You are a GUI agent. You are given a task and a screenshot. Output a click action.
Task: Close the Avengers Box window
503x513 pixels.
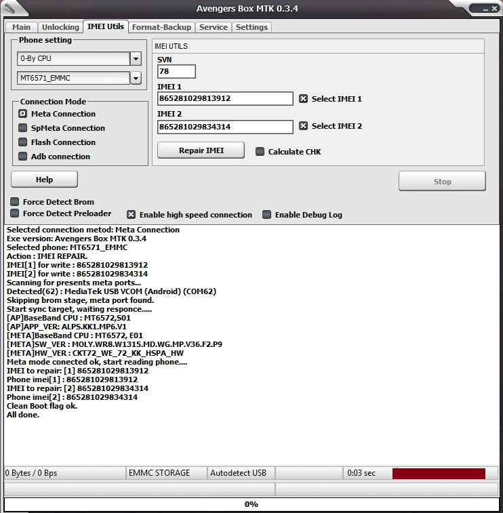coord(494,9)
